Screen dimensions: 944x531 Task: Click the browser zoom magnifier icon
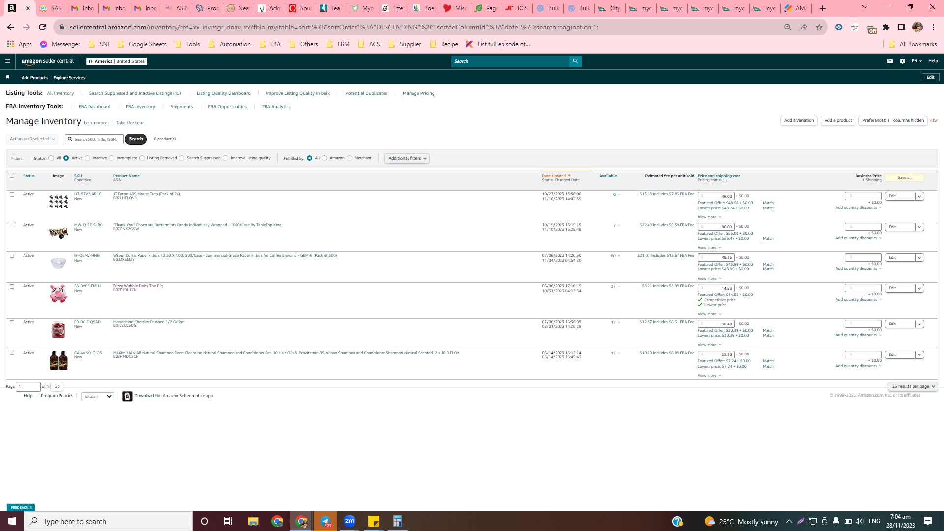[788, 27]
